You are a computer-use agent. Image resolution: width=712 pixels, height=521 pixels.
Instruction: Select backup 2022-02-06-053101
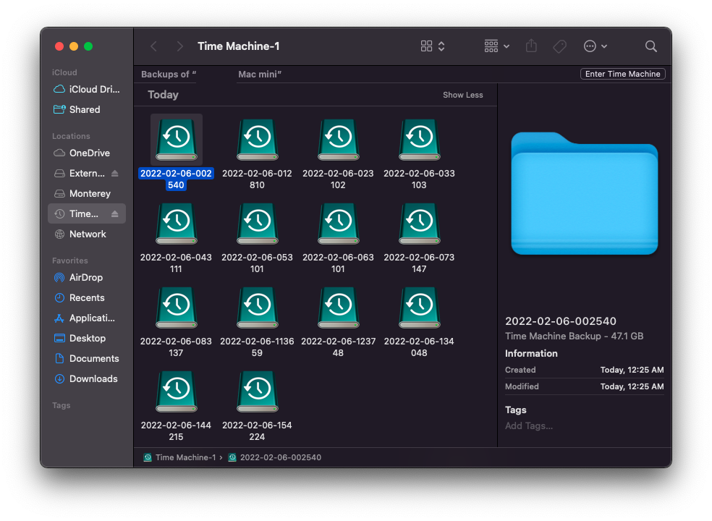(x=257, y=224)
